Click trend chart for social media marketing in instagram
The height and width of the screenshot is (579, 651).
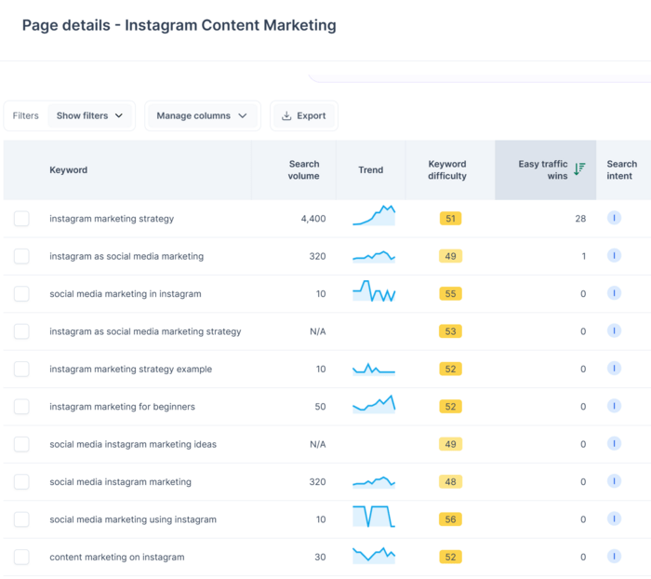(374, 292)
